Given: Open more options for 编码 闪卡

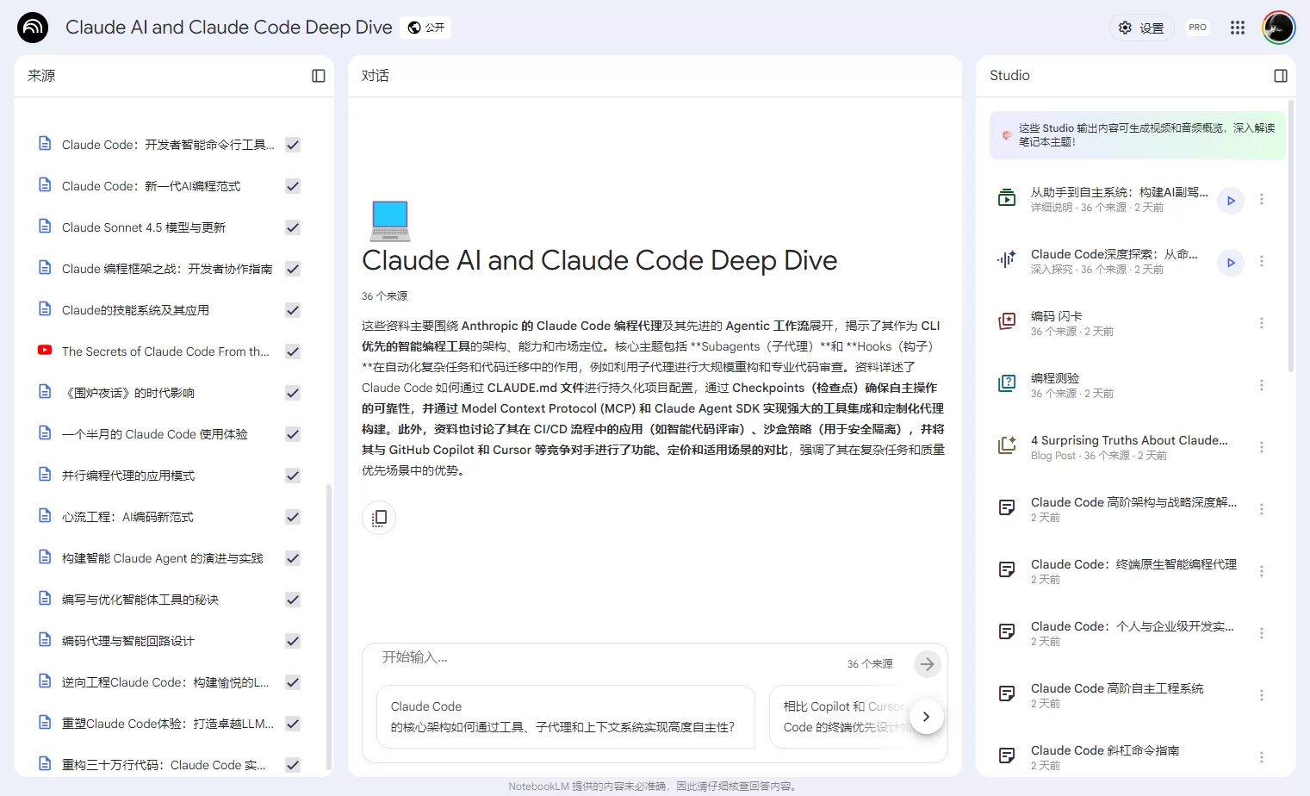Looking at the screenshot, I should point(1262,323).
